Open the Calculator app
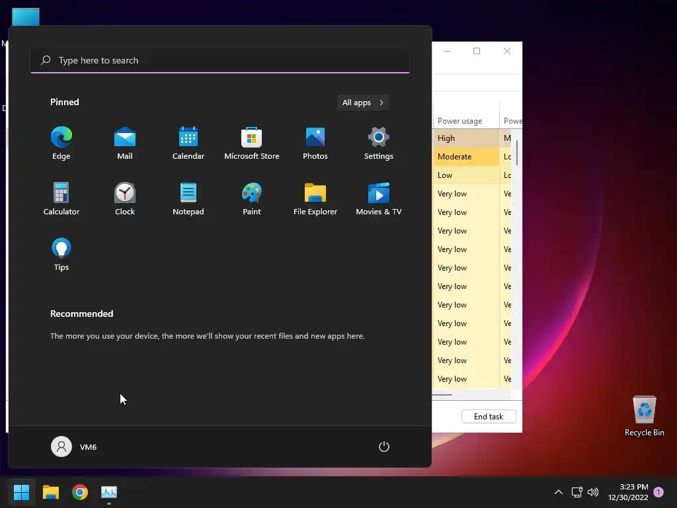This screenshot has width=677, height=508. tap(61, 199)
